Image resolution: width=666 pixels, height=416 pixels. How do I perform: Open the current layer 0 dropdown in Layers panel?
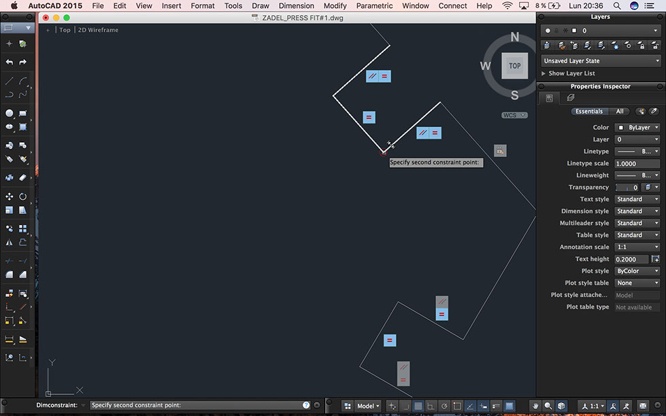click(x=601, y=31)
